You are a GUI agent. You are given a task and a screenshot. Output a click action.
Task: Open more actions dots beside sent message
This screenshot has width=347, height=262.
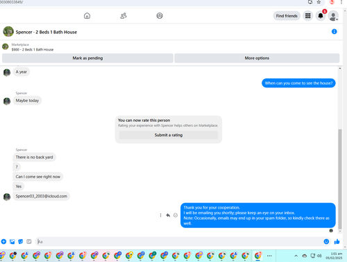point(160,216)
